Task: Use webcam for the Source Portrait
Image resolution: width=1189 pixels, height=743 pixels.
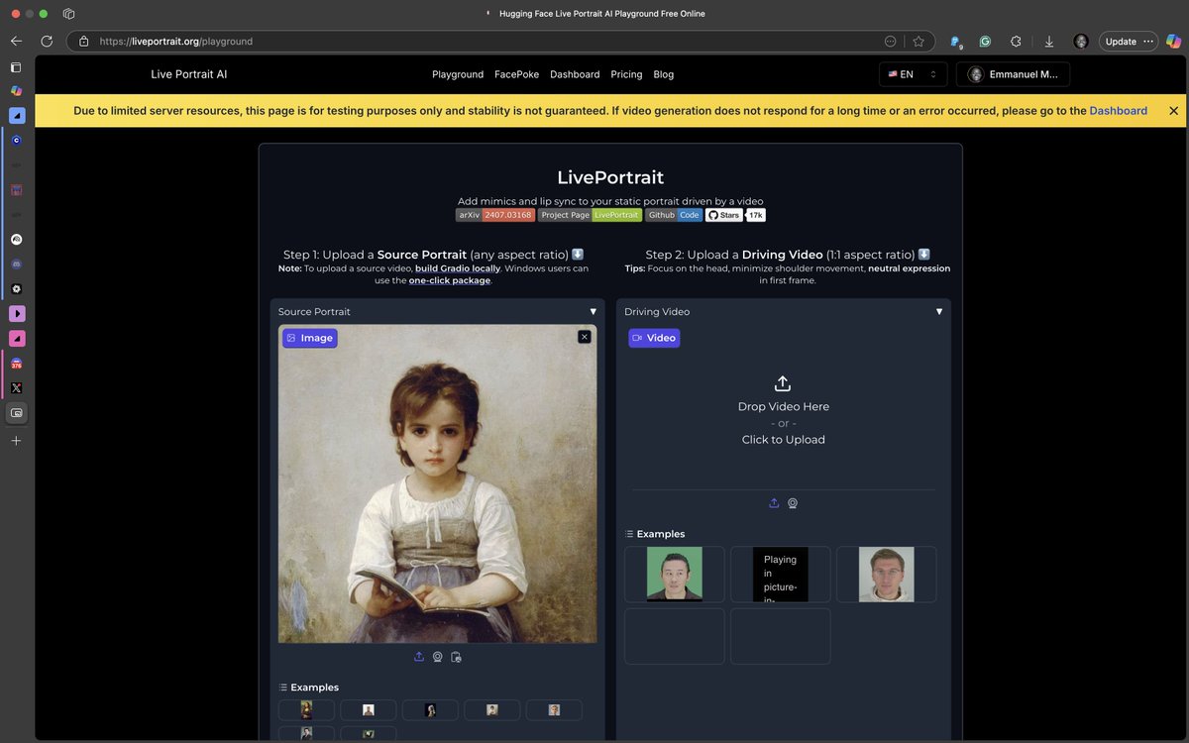Action: (x=437, y=657)
